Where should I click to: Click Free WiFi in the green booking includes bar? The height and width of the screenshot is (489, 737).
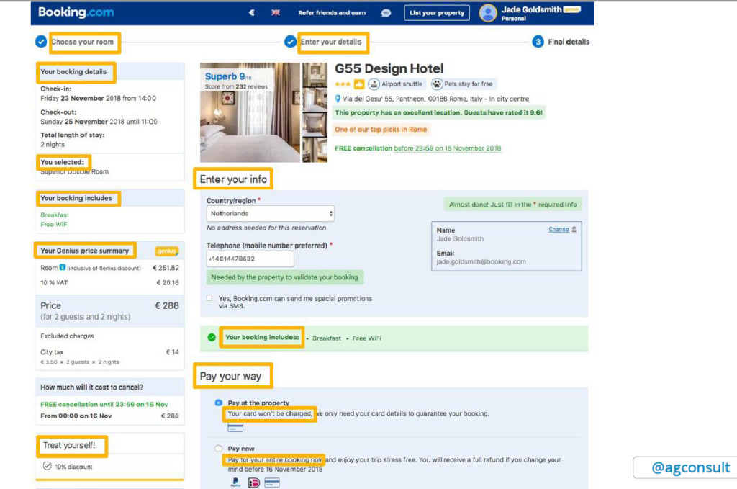(366, 338)
